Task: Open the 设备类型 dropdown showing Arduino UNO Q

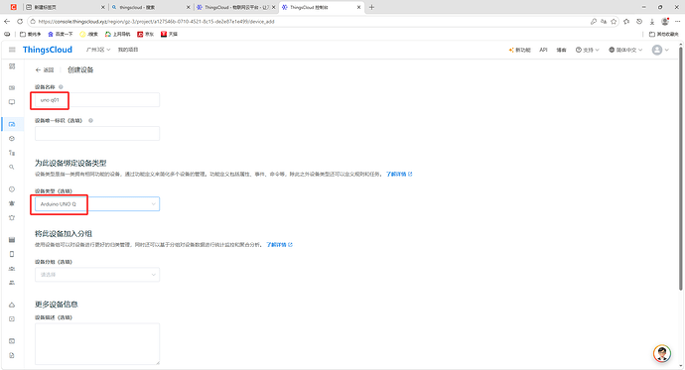Action: coord(97,203)
